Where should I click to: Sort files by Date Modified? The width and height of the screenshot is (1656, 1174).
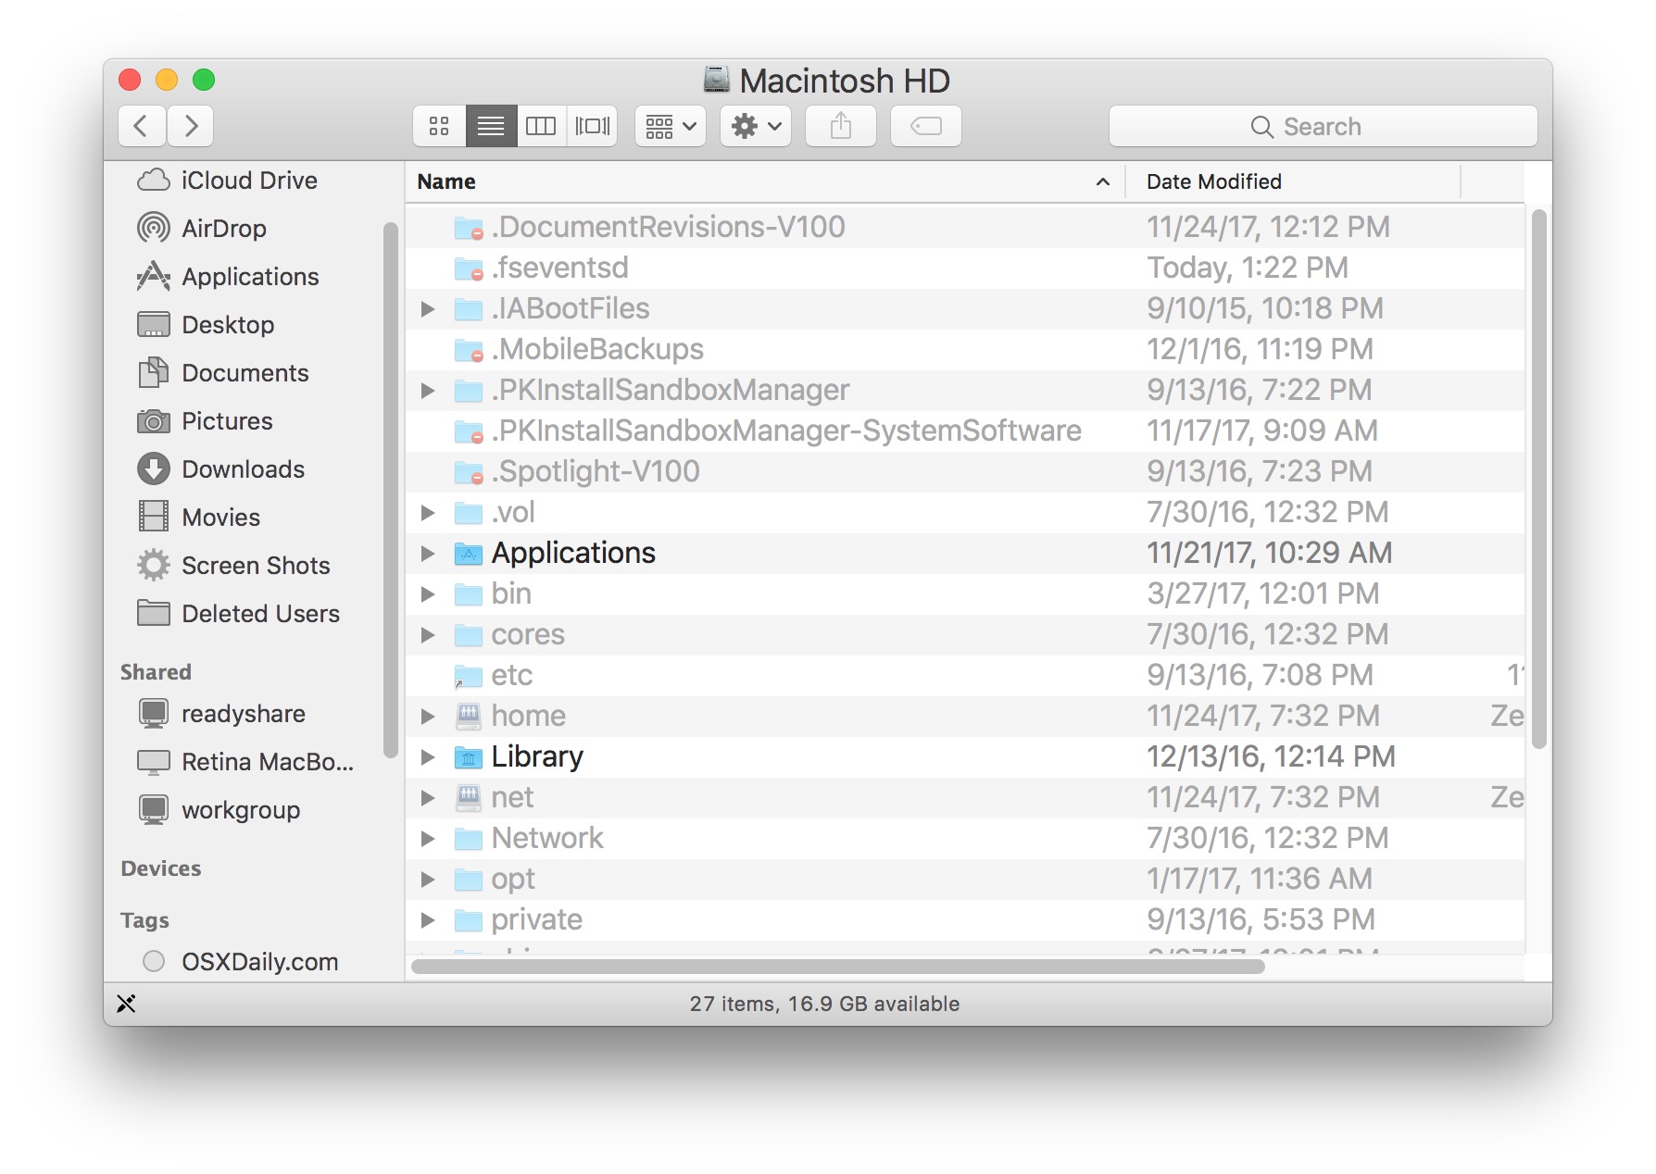(x=1213, y=181)
